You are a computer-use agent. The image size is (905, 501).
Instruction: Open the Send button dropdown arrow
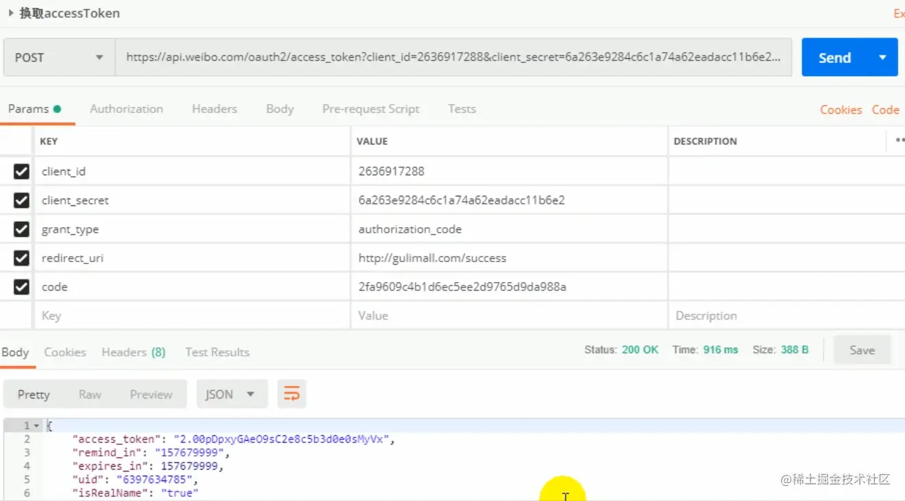pos(883,57)
